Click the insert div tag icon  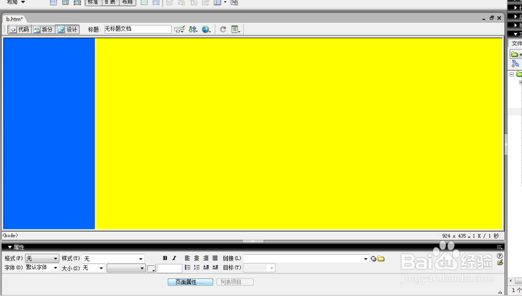(65, 2)
